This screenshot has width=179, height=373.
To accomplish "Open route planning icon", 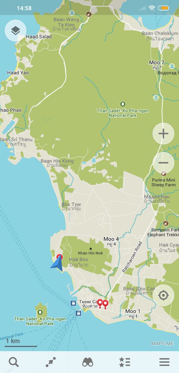I will click(51, 362).
